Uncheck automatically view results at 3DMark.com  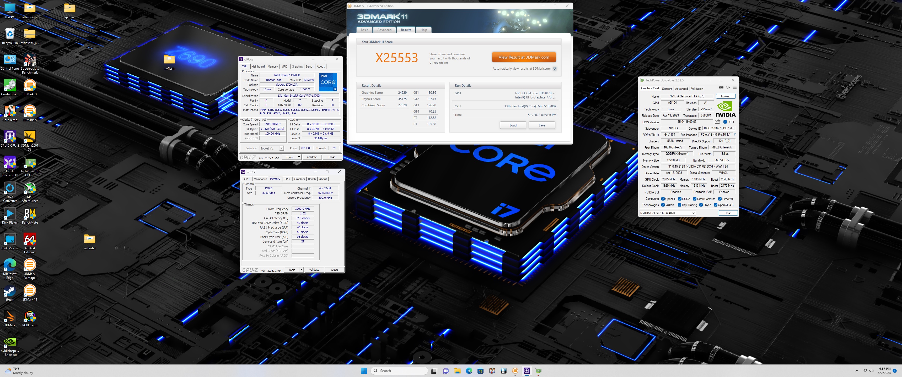click(x=555, y=69)
